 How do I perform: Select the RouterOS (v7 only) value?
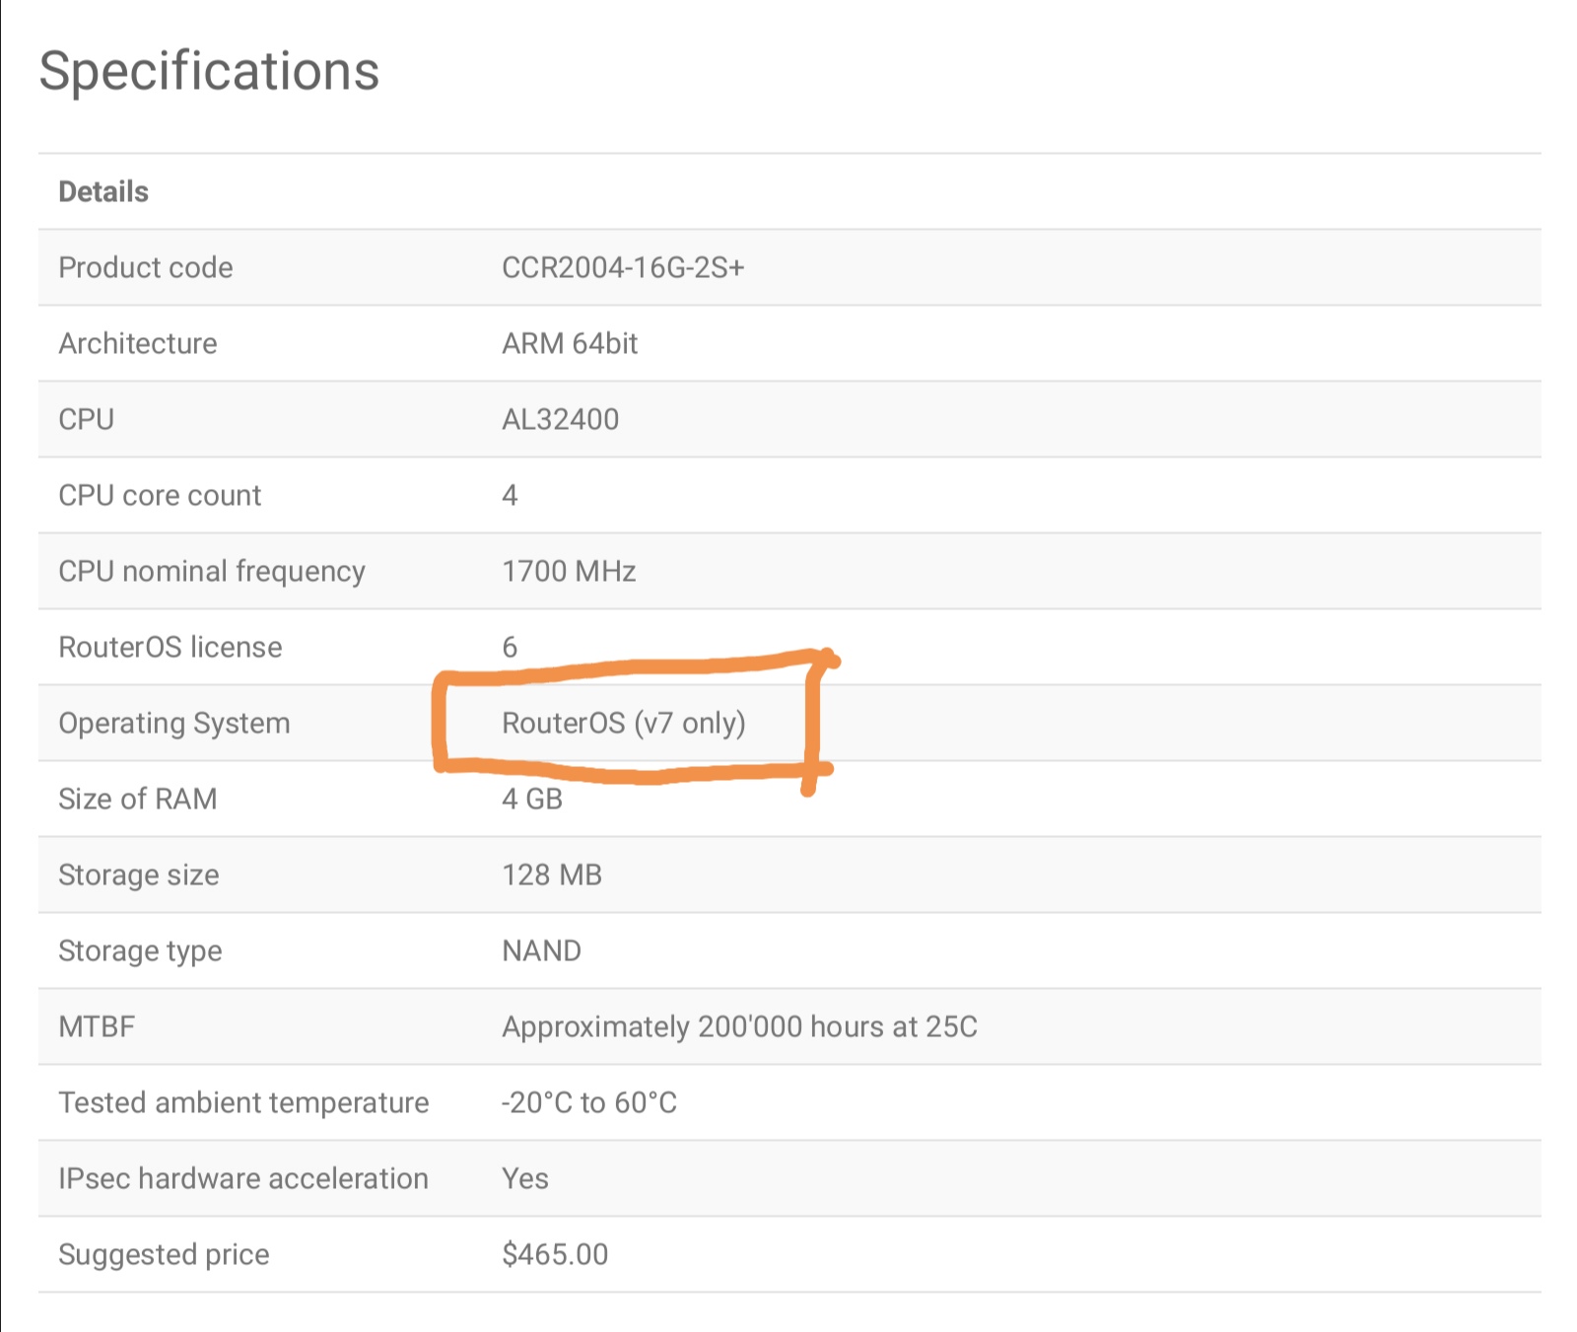point(624,723)
